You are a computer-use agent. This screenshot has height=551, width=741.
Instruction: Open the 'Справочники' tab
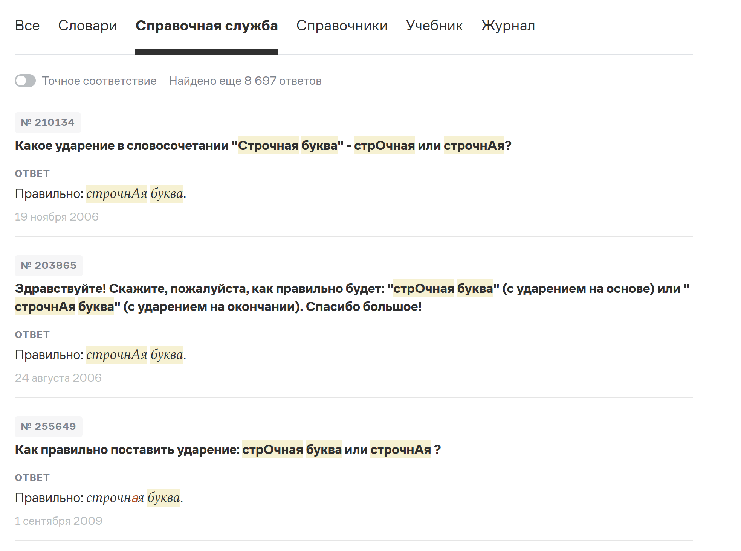coord(342,26)
